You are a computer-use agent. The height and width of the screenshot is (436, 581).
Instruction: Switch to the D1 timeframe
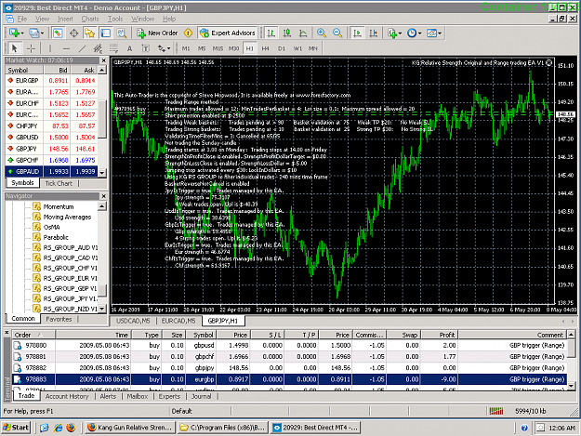click(282, 48)
